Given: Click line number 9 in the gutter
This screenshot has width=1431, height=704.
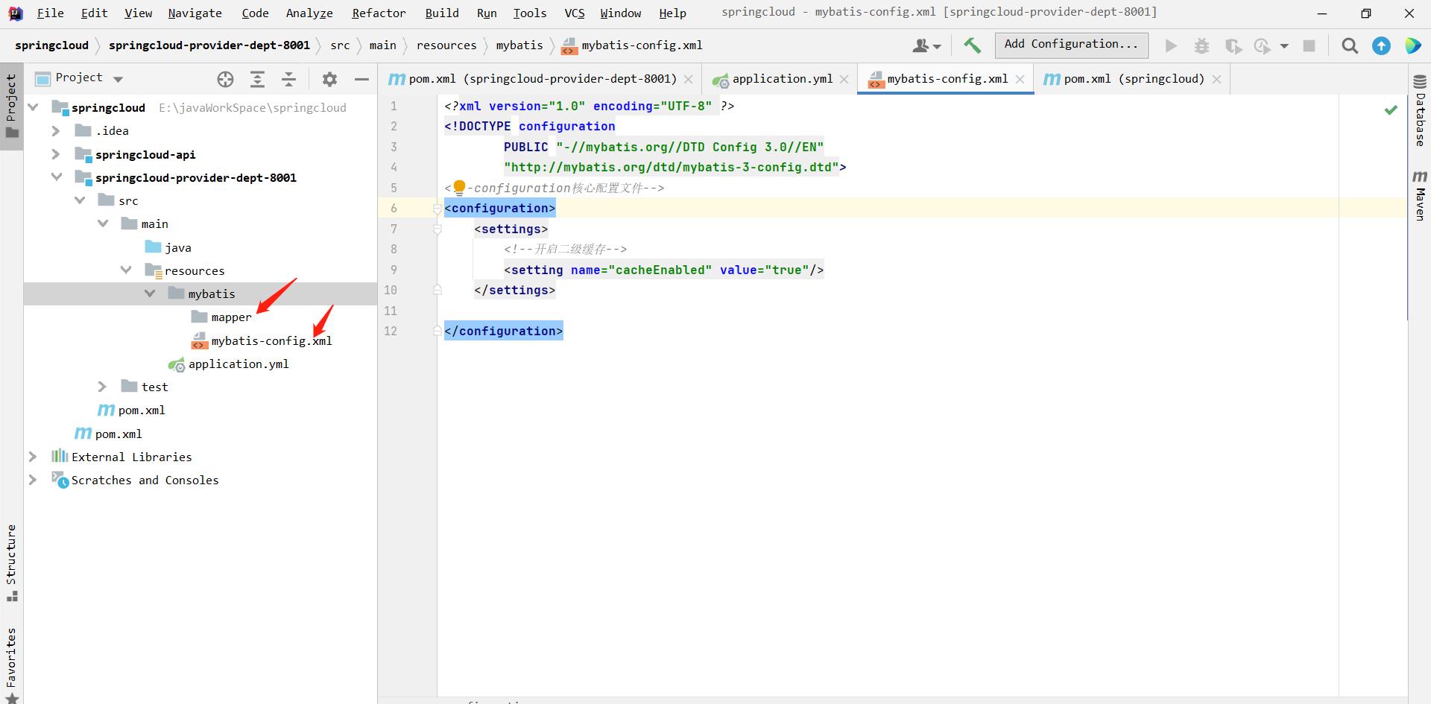Looking at the screenshot, I should click(394, 270).
